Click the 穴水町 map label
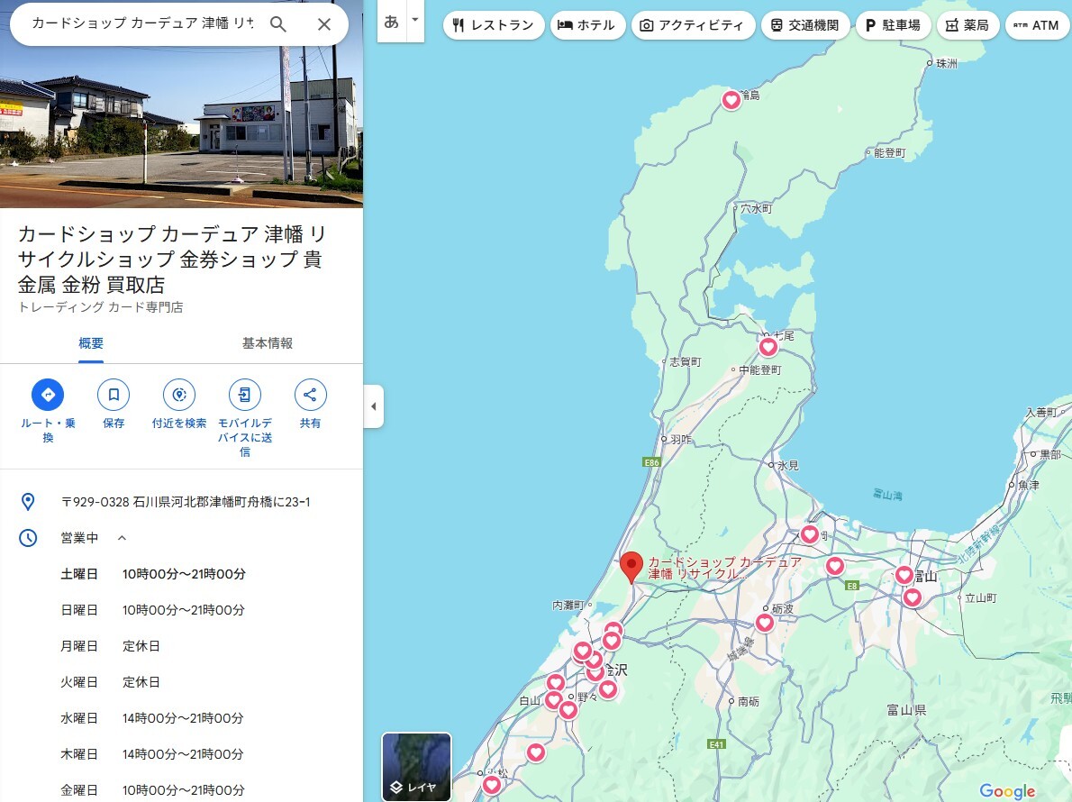This screenshot has height=802, width=1072. click(756, 208)
